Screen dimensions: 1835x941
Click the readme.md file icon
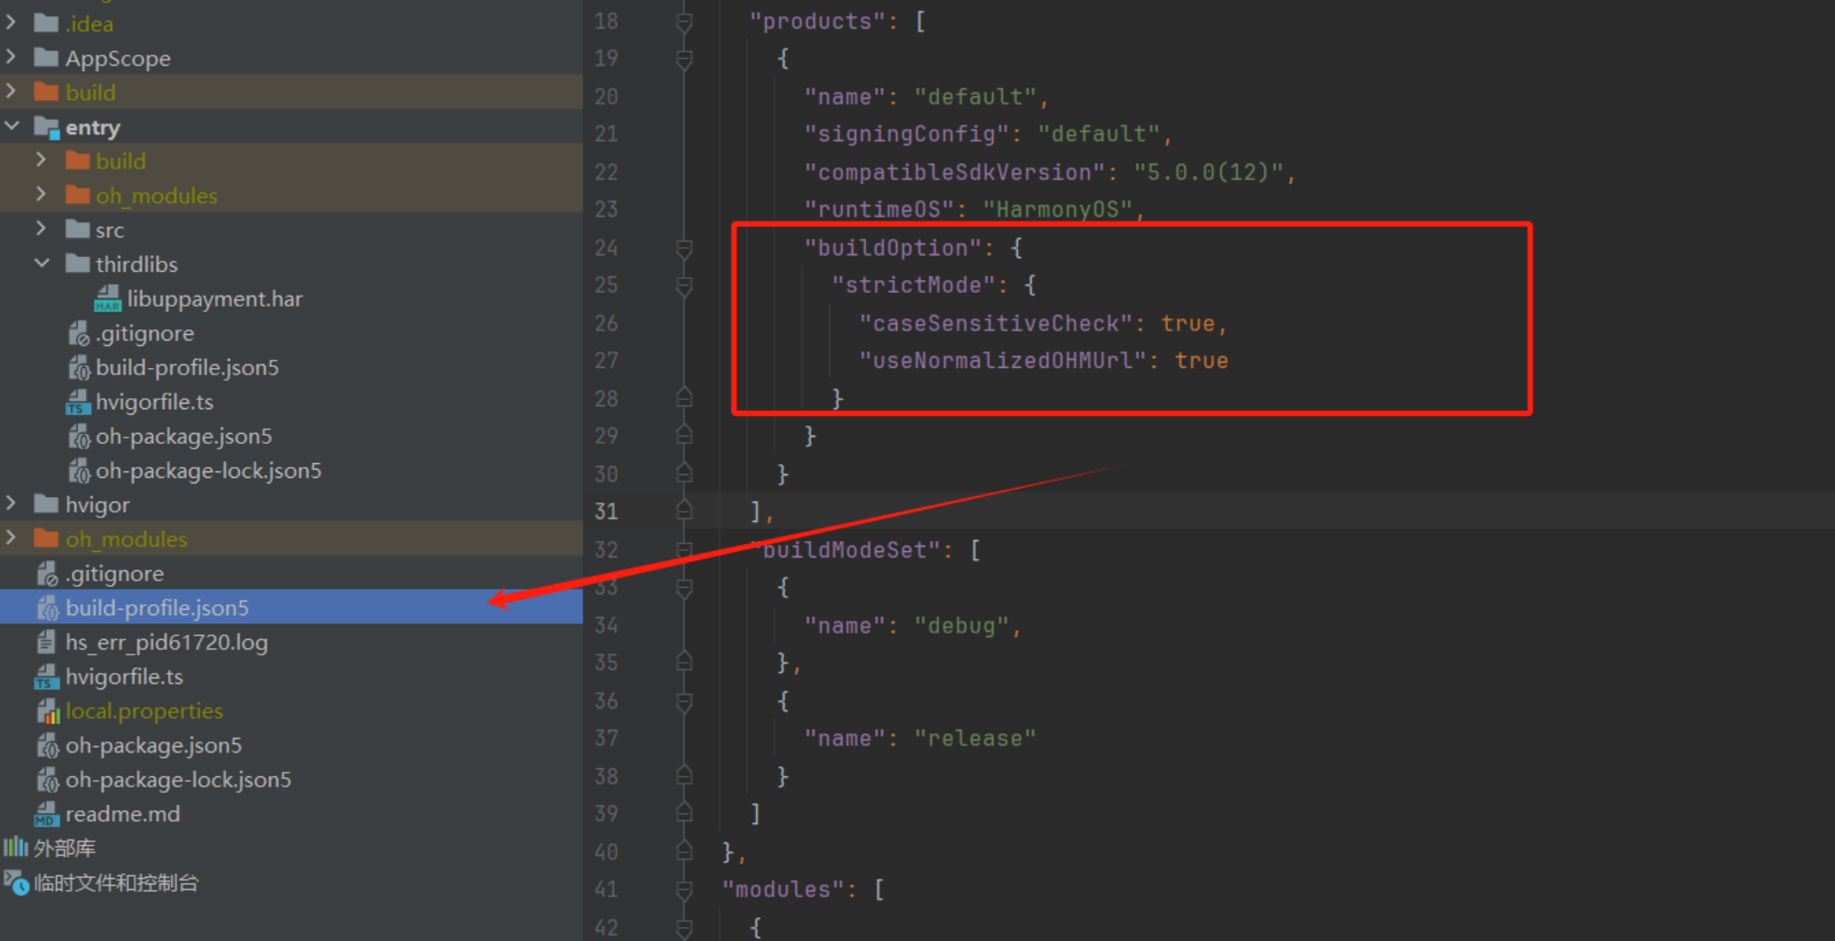(47, 814)
